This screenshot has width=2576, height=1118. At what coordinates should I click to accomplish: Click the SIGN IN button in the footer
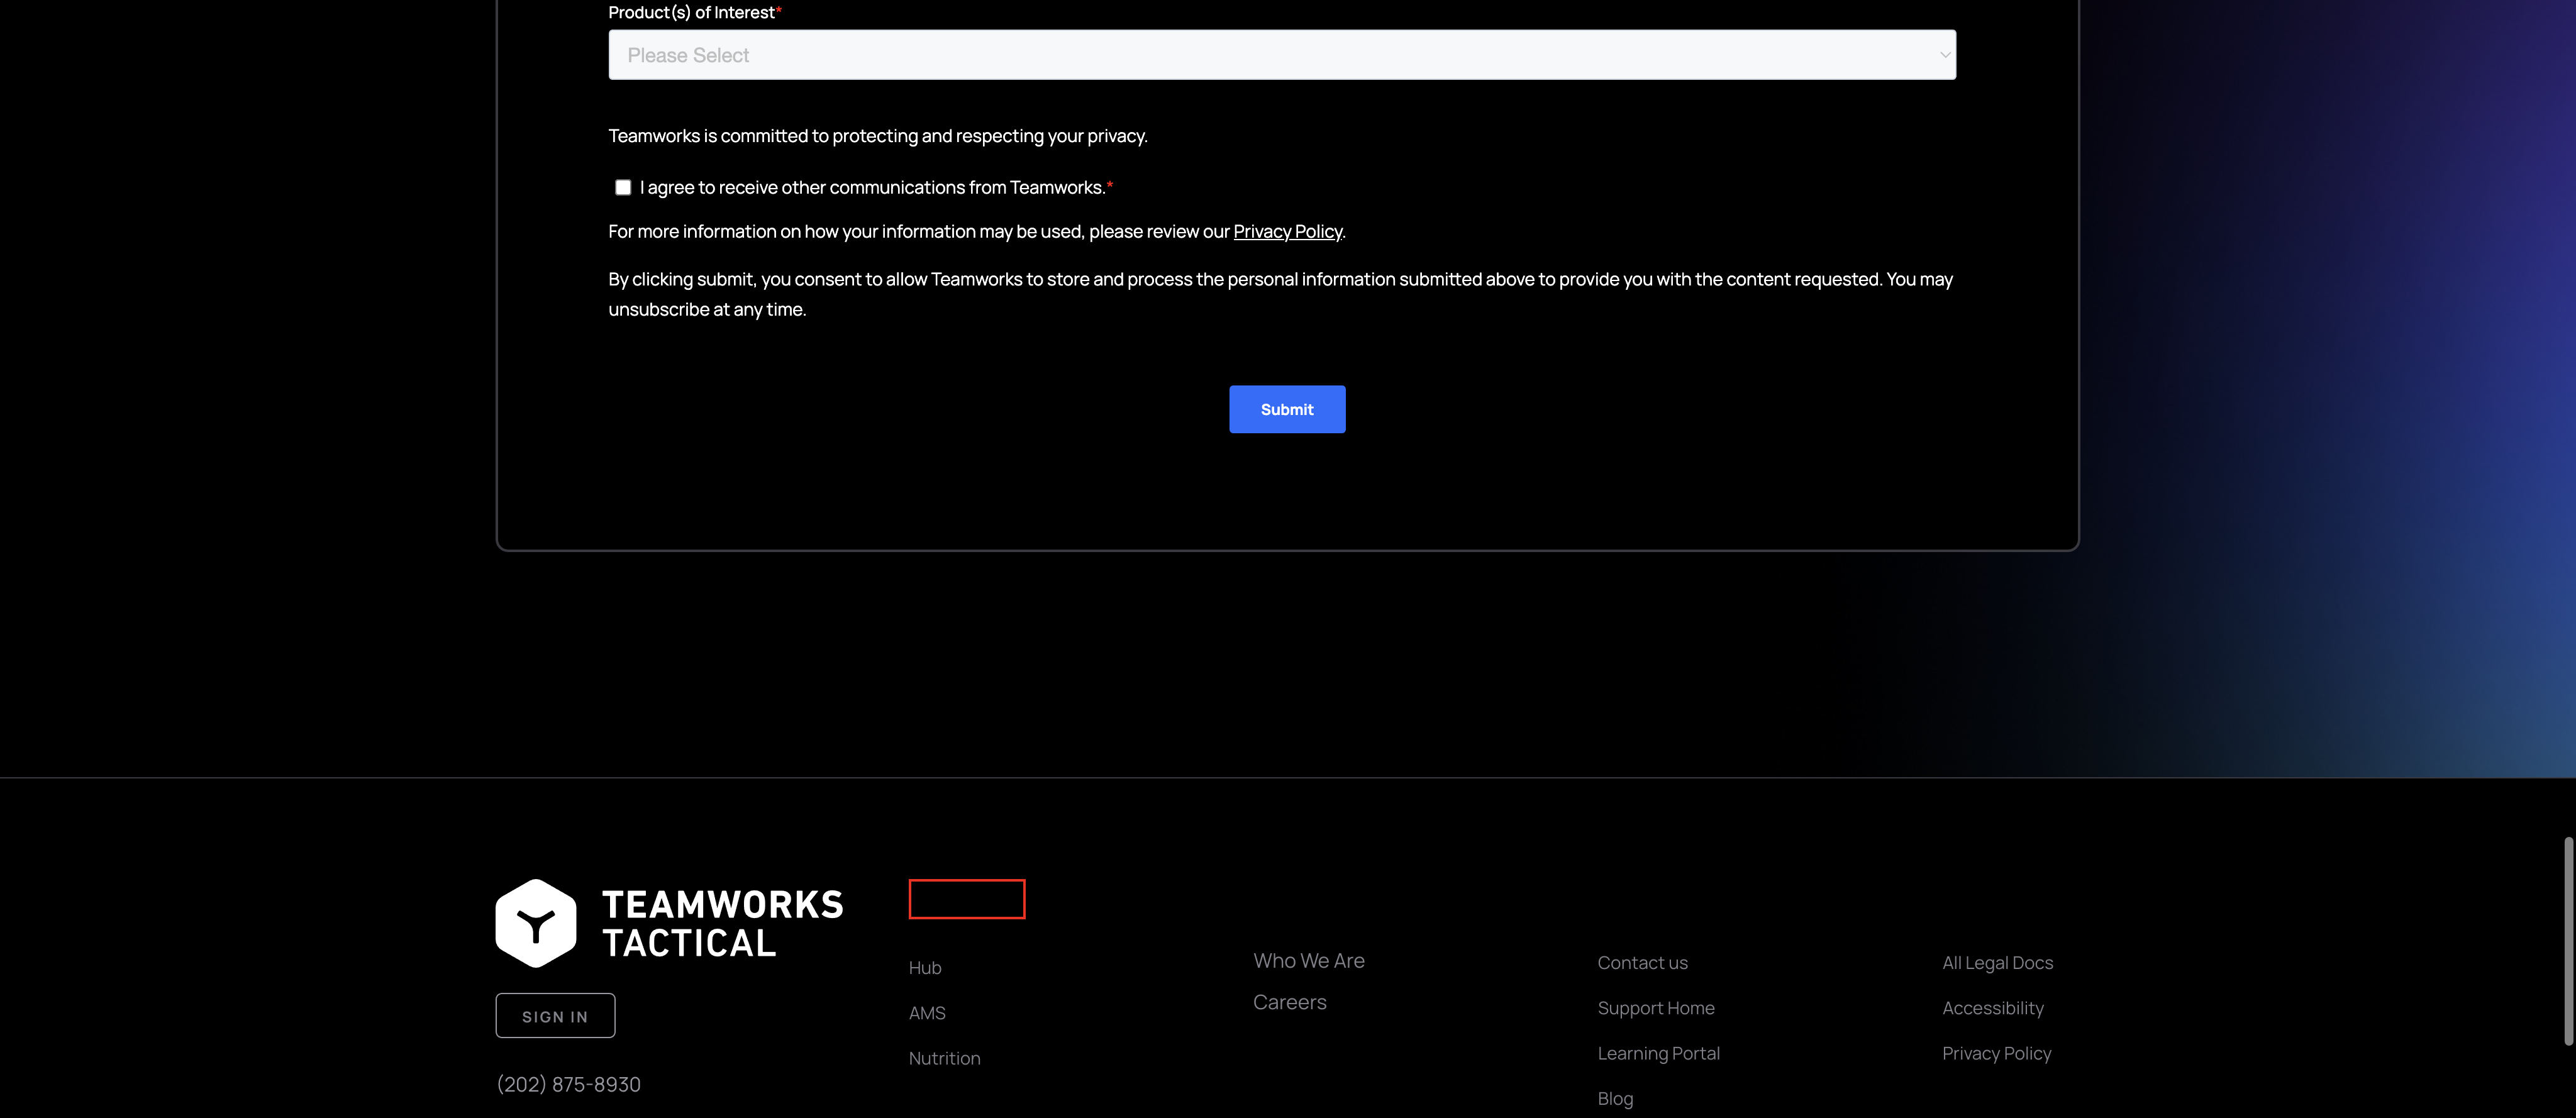click(x=555, y=1016)
